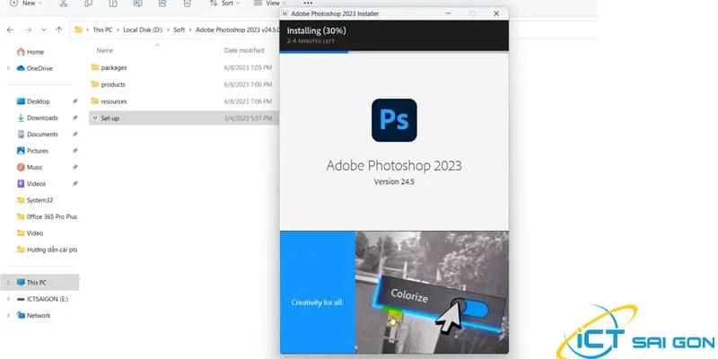Jump to Local Disk (D:) breadcrumb
This screenshot has width=718, height=359.
[x=143, y=30]
